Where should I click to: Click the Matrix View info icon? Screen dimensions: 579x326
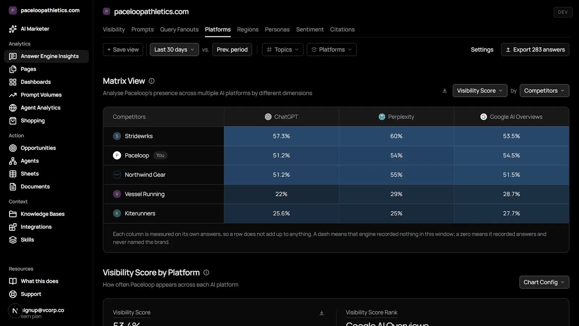tap(152, 81)
